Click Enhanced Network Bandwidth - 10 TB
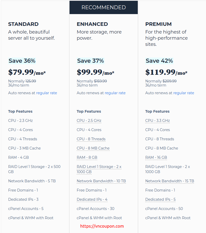The height and width of the screenshot is (233, 206). pos(101,181)
